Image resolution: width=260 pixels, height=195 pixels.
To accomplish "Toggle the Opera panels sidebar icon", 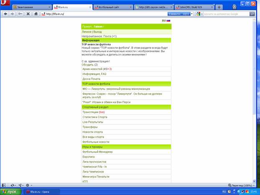I will pyautogui.click(x=4, y=185).
